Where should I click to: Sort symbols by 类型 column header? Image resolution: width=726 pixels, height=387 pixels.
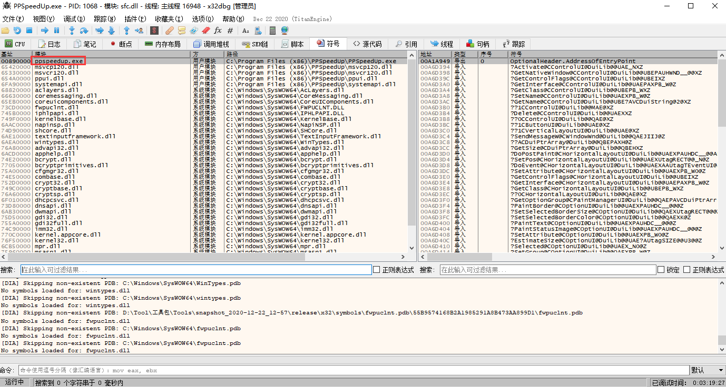(x=465, y=54)
